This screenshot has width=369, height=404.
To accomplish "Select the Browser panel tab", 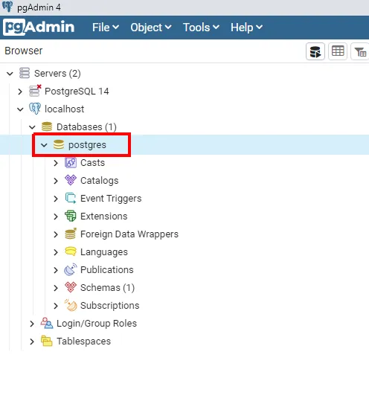I will pos(24,51).
